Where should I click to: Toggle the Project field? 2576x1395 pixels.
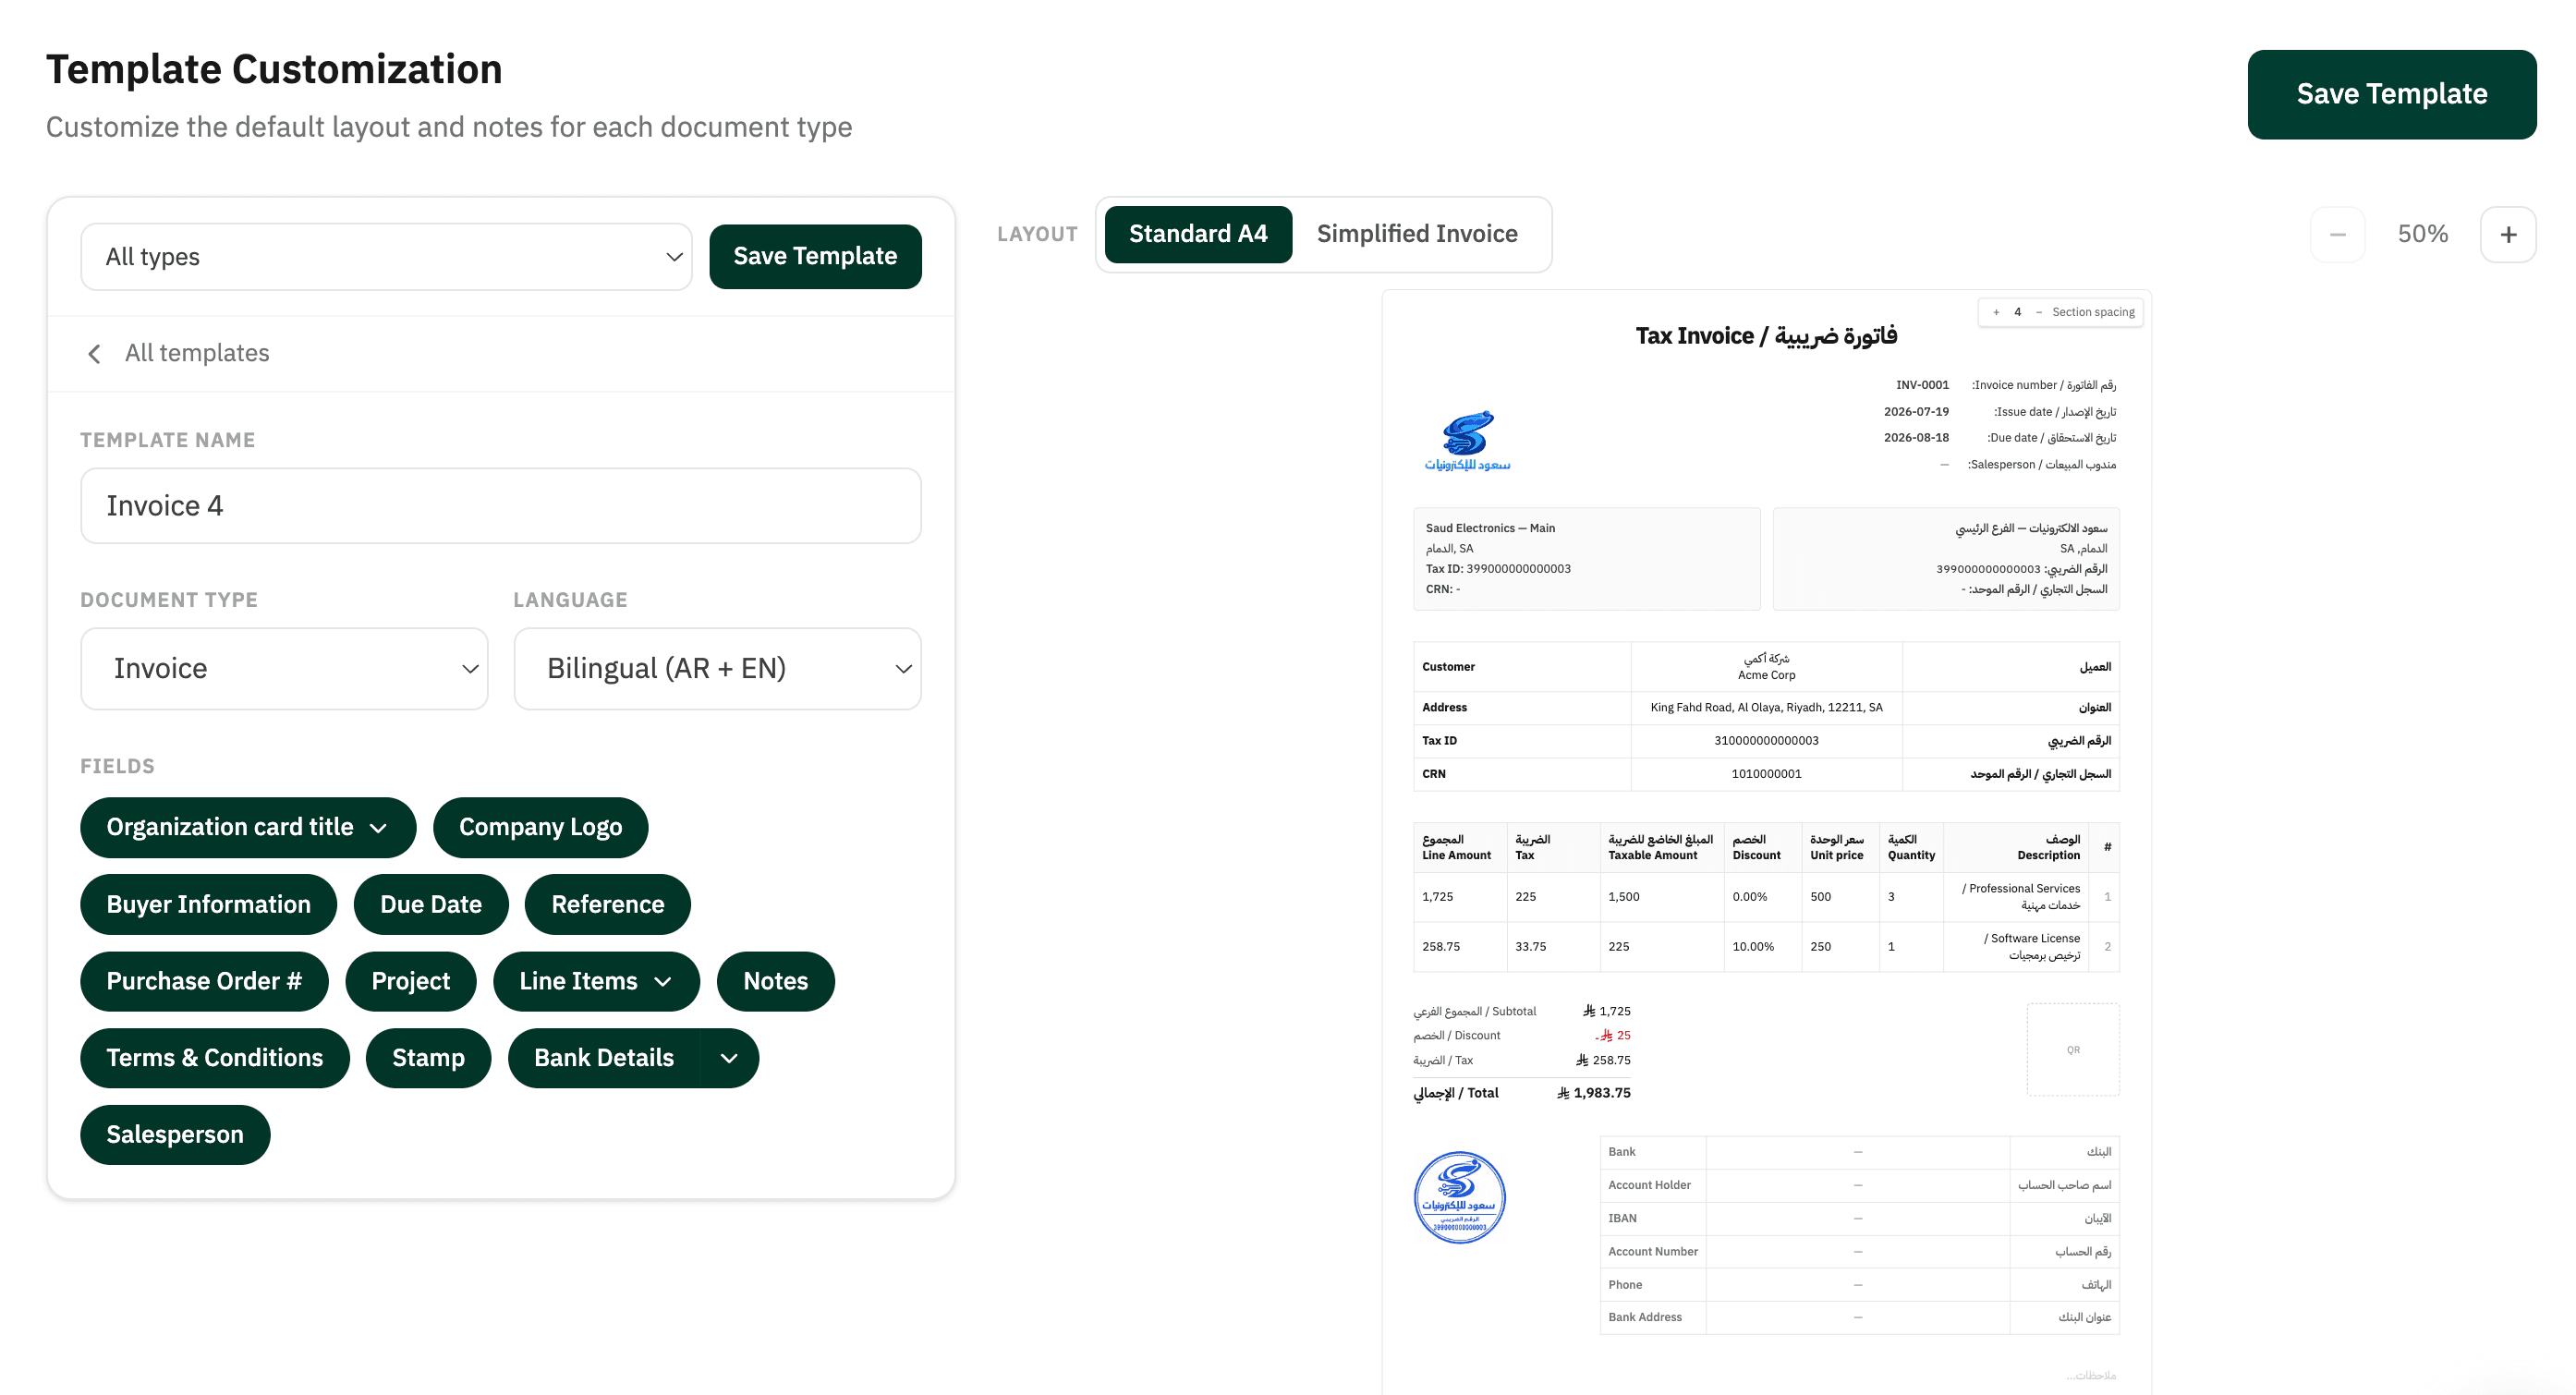tap(410, 981)
